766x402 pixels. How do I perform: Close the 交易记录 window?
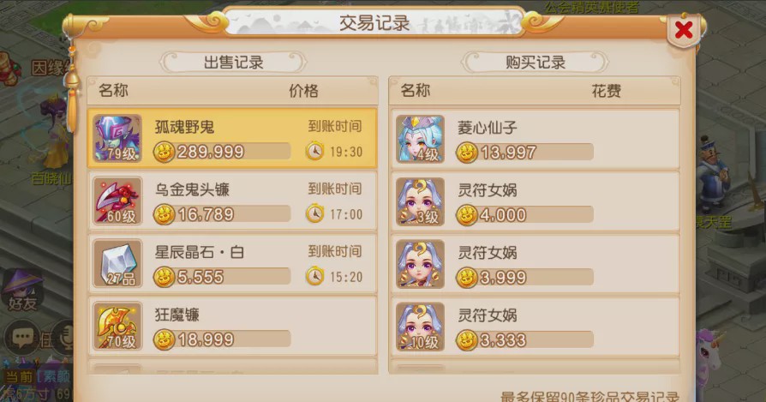pyautogui.click(x=684, y=30)
